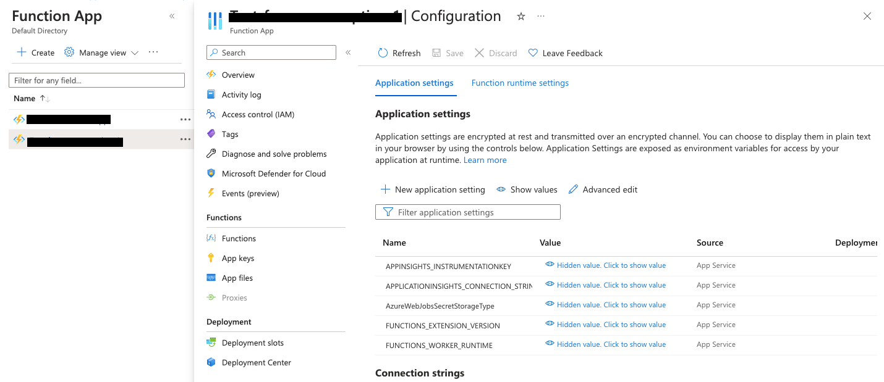Collapse the resource menu sidebar
The width and height of the screenshot is (884, 382).
[x=348, y=52]
